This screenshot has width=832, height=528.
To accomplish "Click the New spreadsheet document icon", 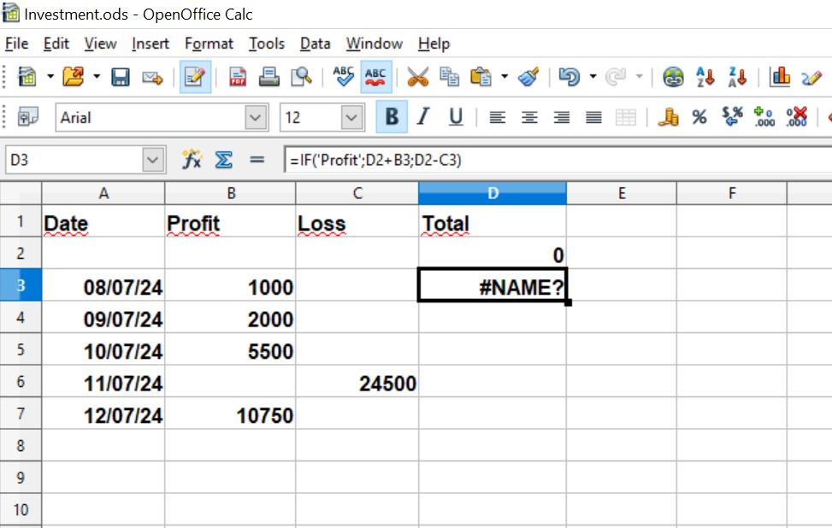I will [x=27, y=77].
